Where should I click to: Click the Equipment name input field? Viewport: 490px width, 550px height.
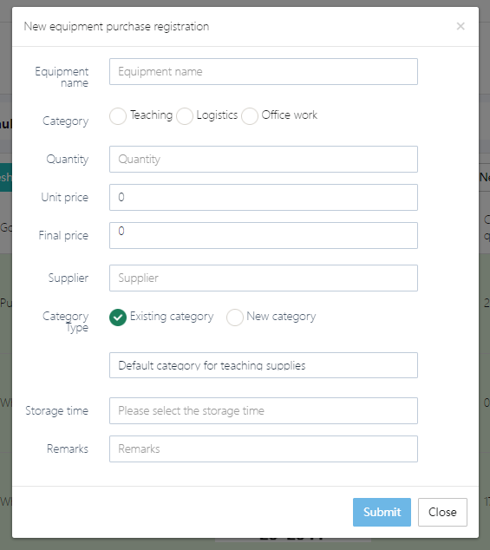[x=264, y=71]
